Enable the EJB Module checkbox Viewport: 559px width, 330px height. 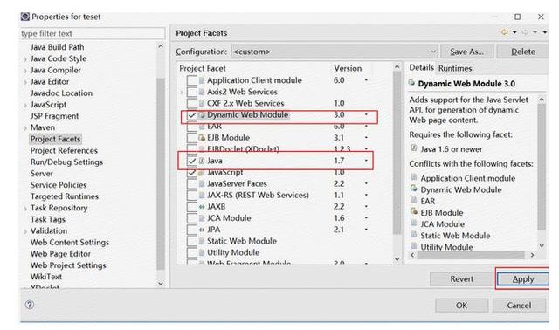tap(192, 138)
